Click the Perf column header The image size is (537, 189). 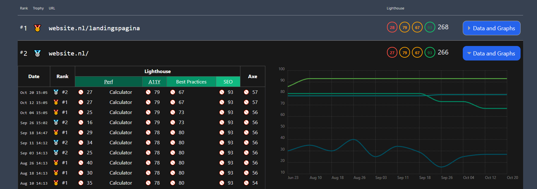coord(109,82)
